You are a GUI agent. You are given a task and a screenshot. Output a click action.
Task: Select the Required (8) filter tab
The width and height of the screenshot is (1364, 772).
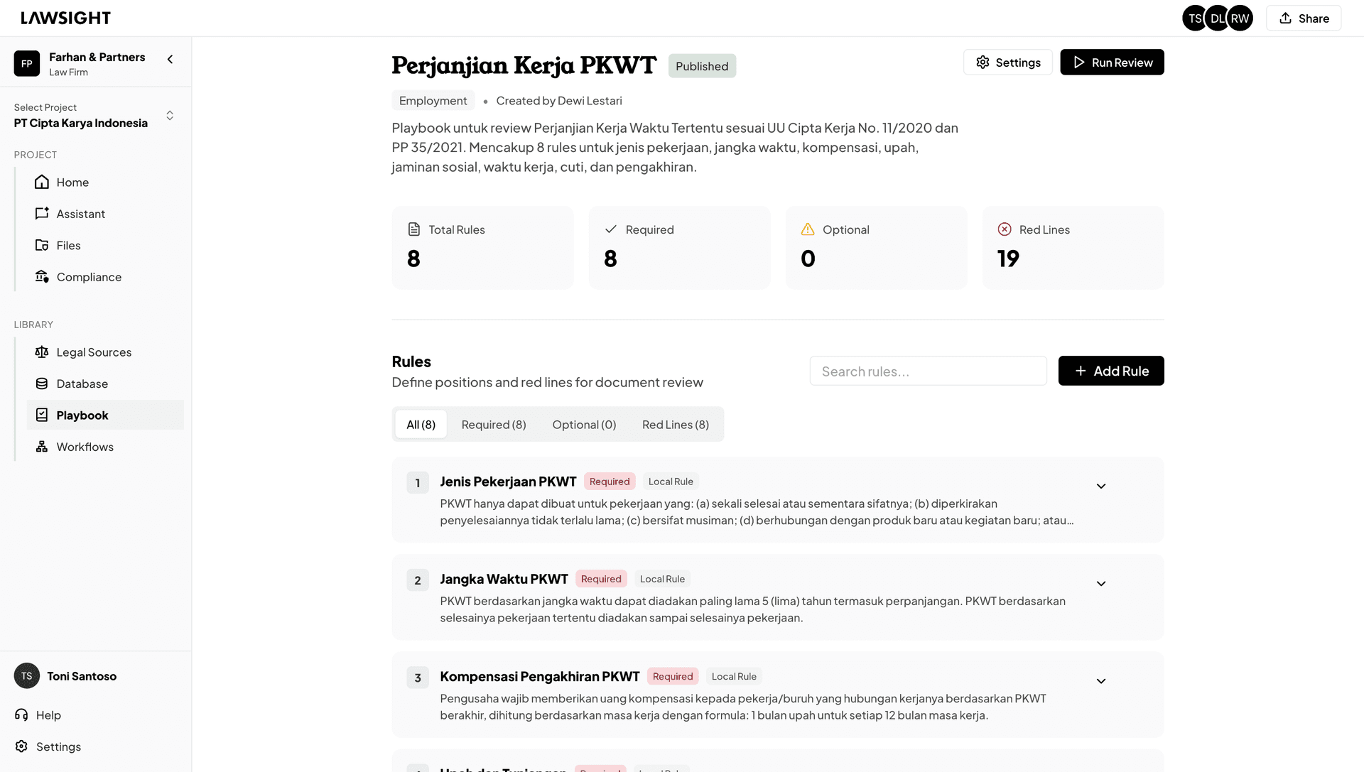494,424
